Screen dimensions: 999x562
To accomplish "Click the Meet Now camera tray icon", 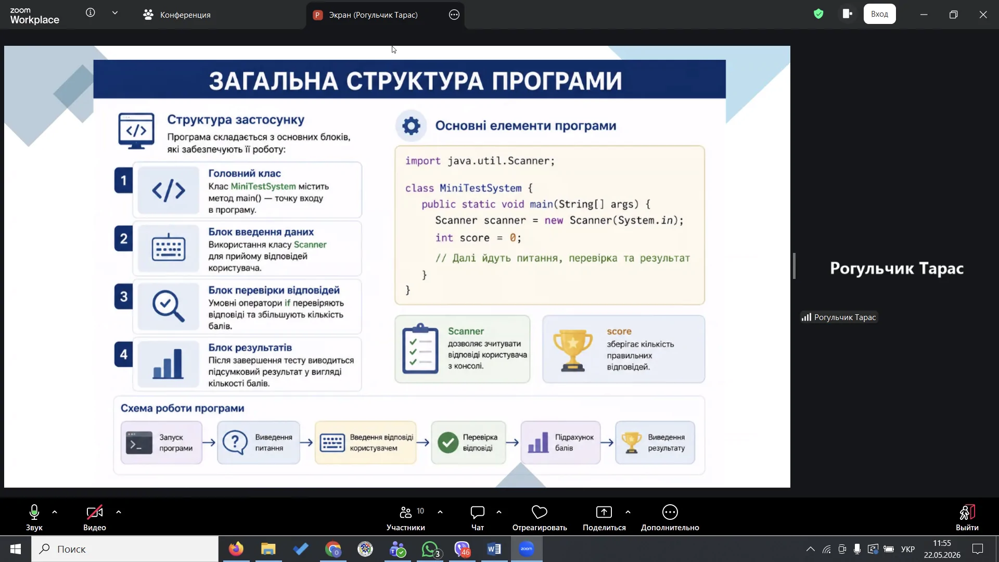I will pos(842,549).
